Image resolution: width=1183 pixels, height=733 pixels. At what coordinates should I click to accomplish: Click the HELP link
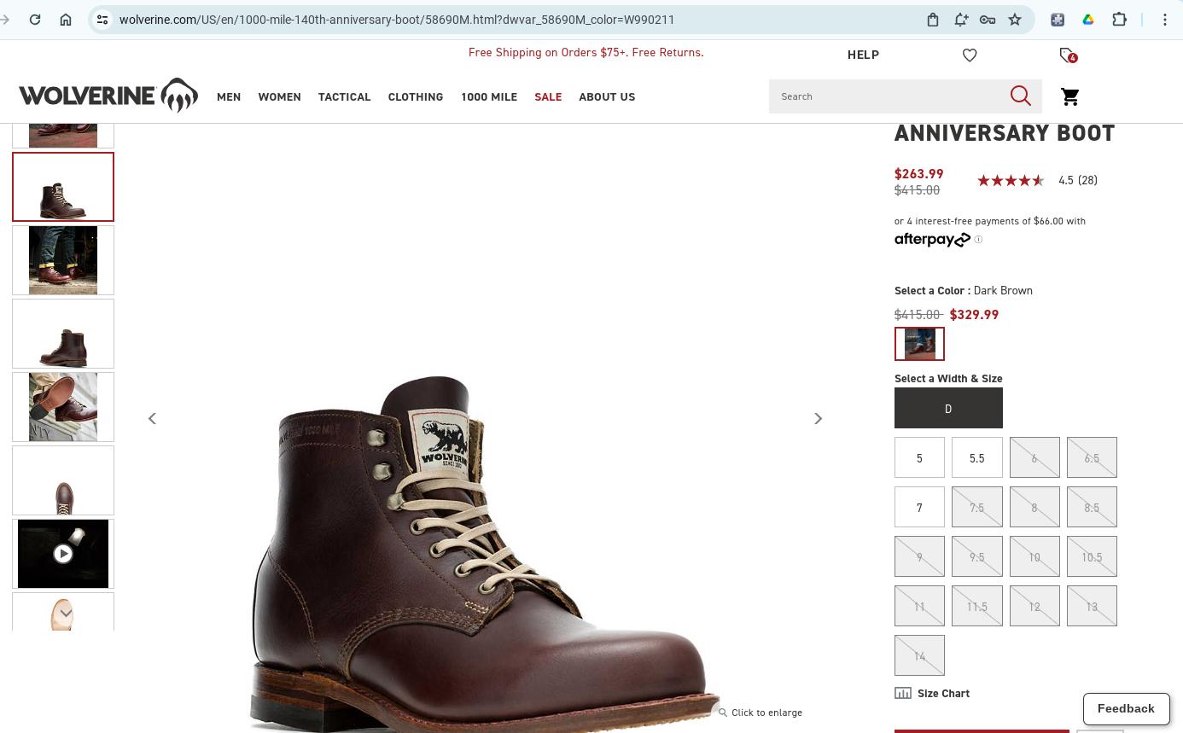(863, 55)
